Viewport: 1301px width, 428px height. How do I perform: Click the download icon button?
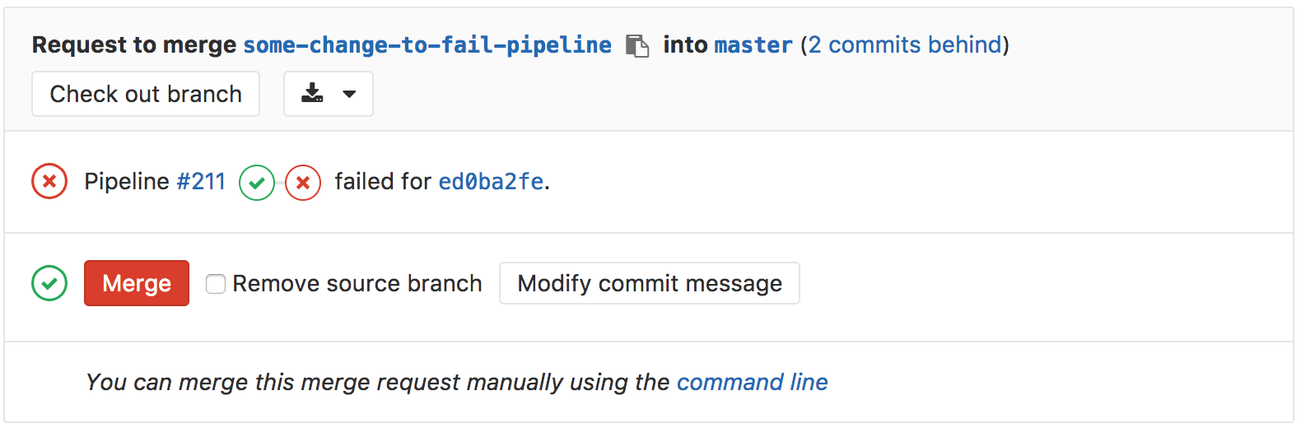pos(312,94)
